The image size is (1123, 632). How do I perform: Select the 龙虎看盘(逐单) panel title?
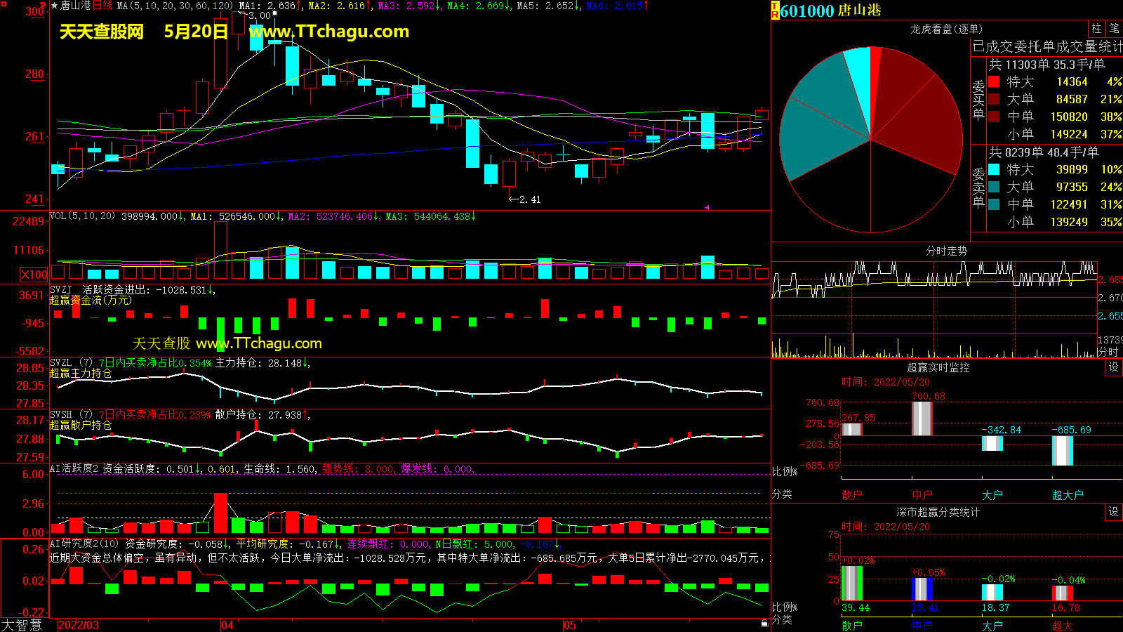946,29
